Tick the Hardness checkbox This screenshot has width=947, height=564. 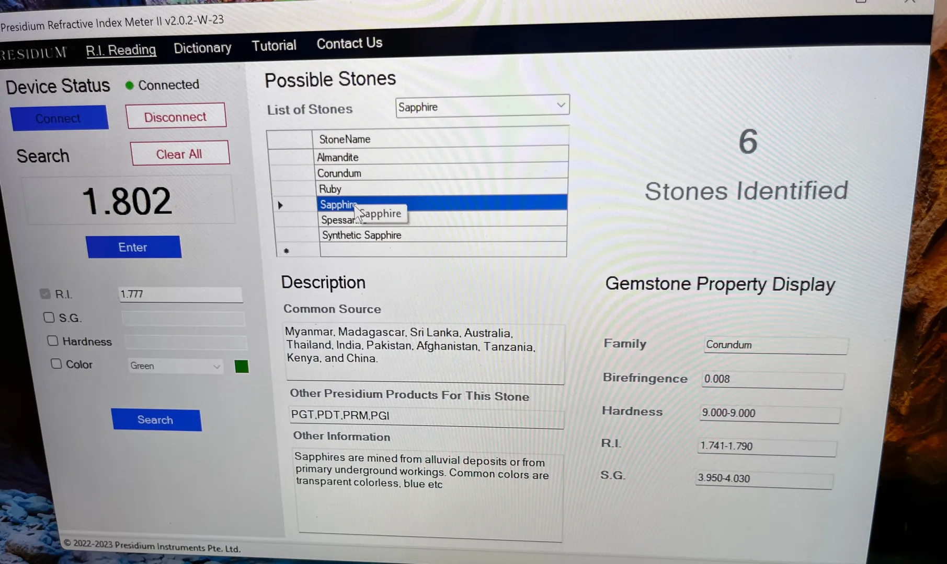click(x=52, y=341)
